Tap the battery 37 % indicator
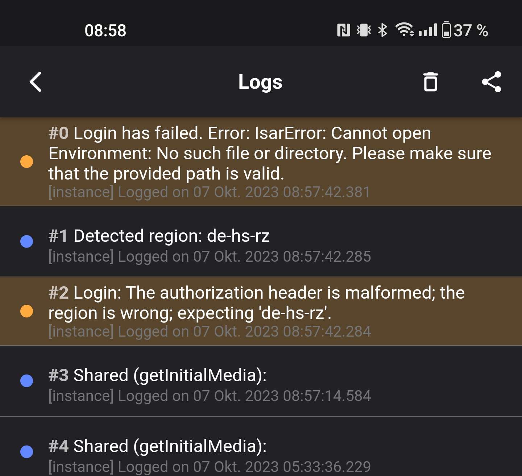The image size is (522, 476). tap(465, 30)
